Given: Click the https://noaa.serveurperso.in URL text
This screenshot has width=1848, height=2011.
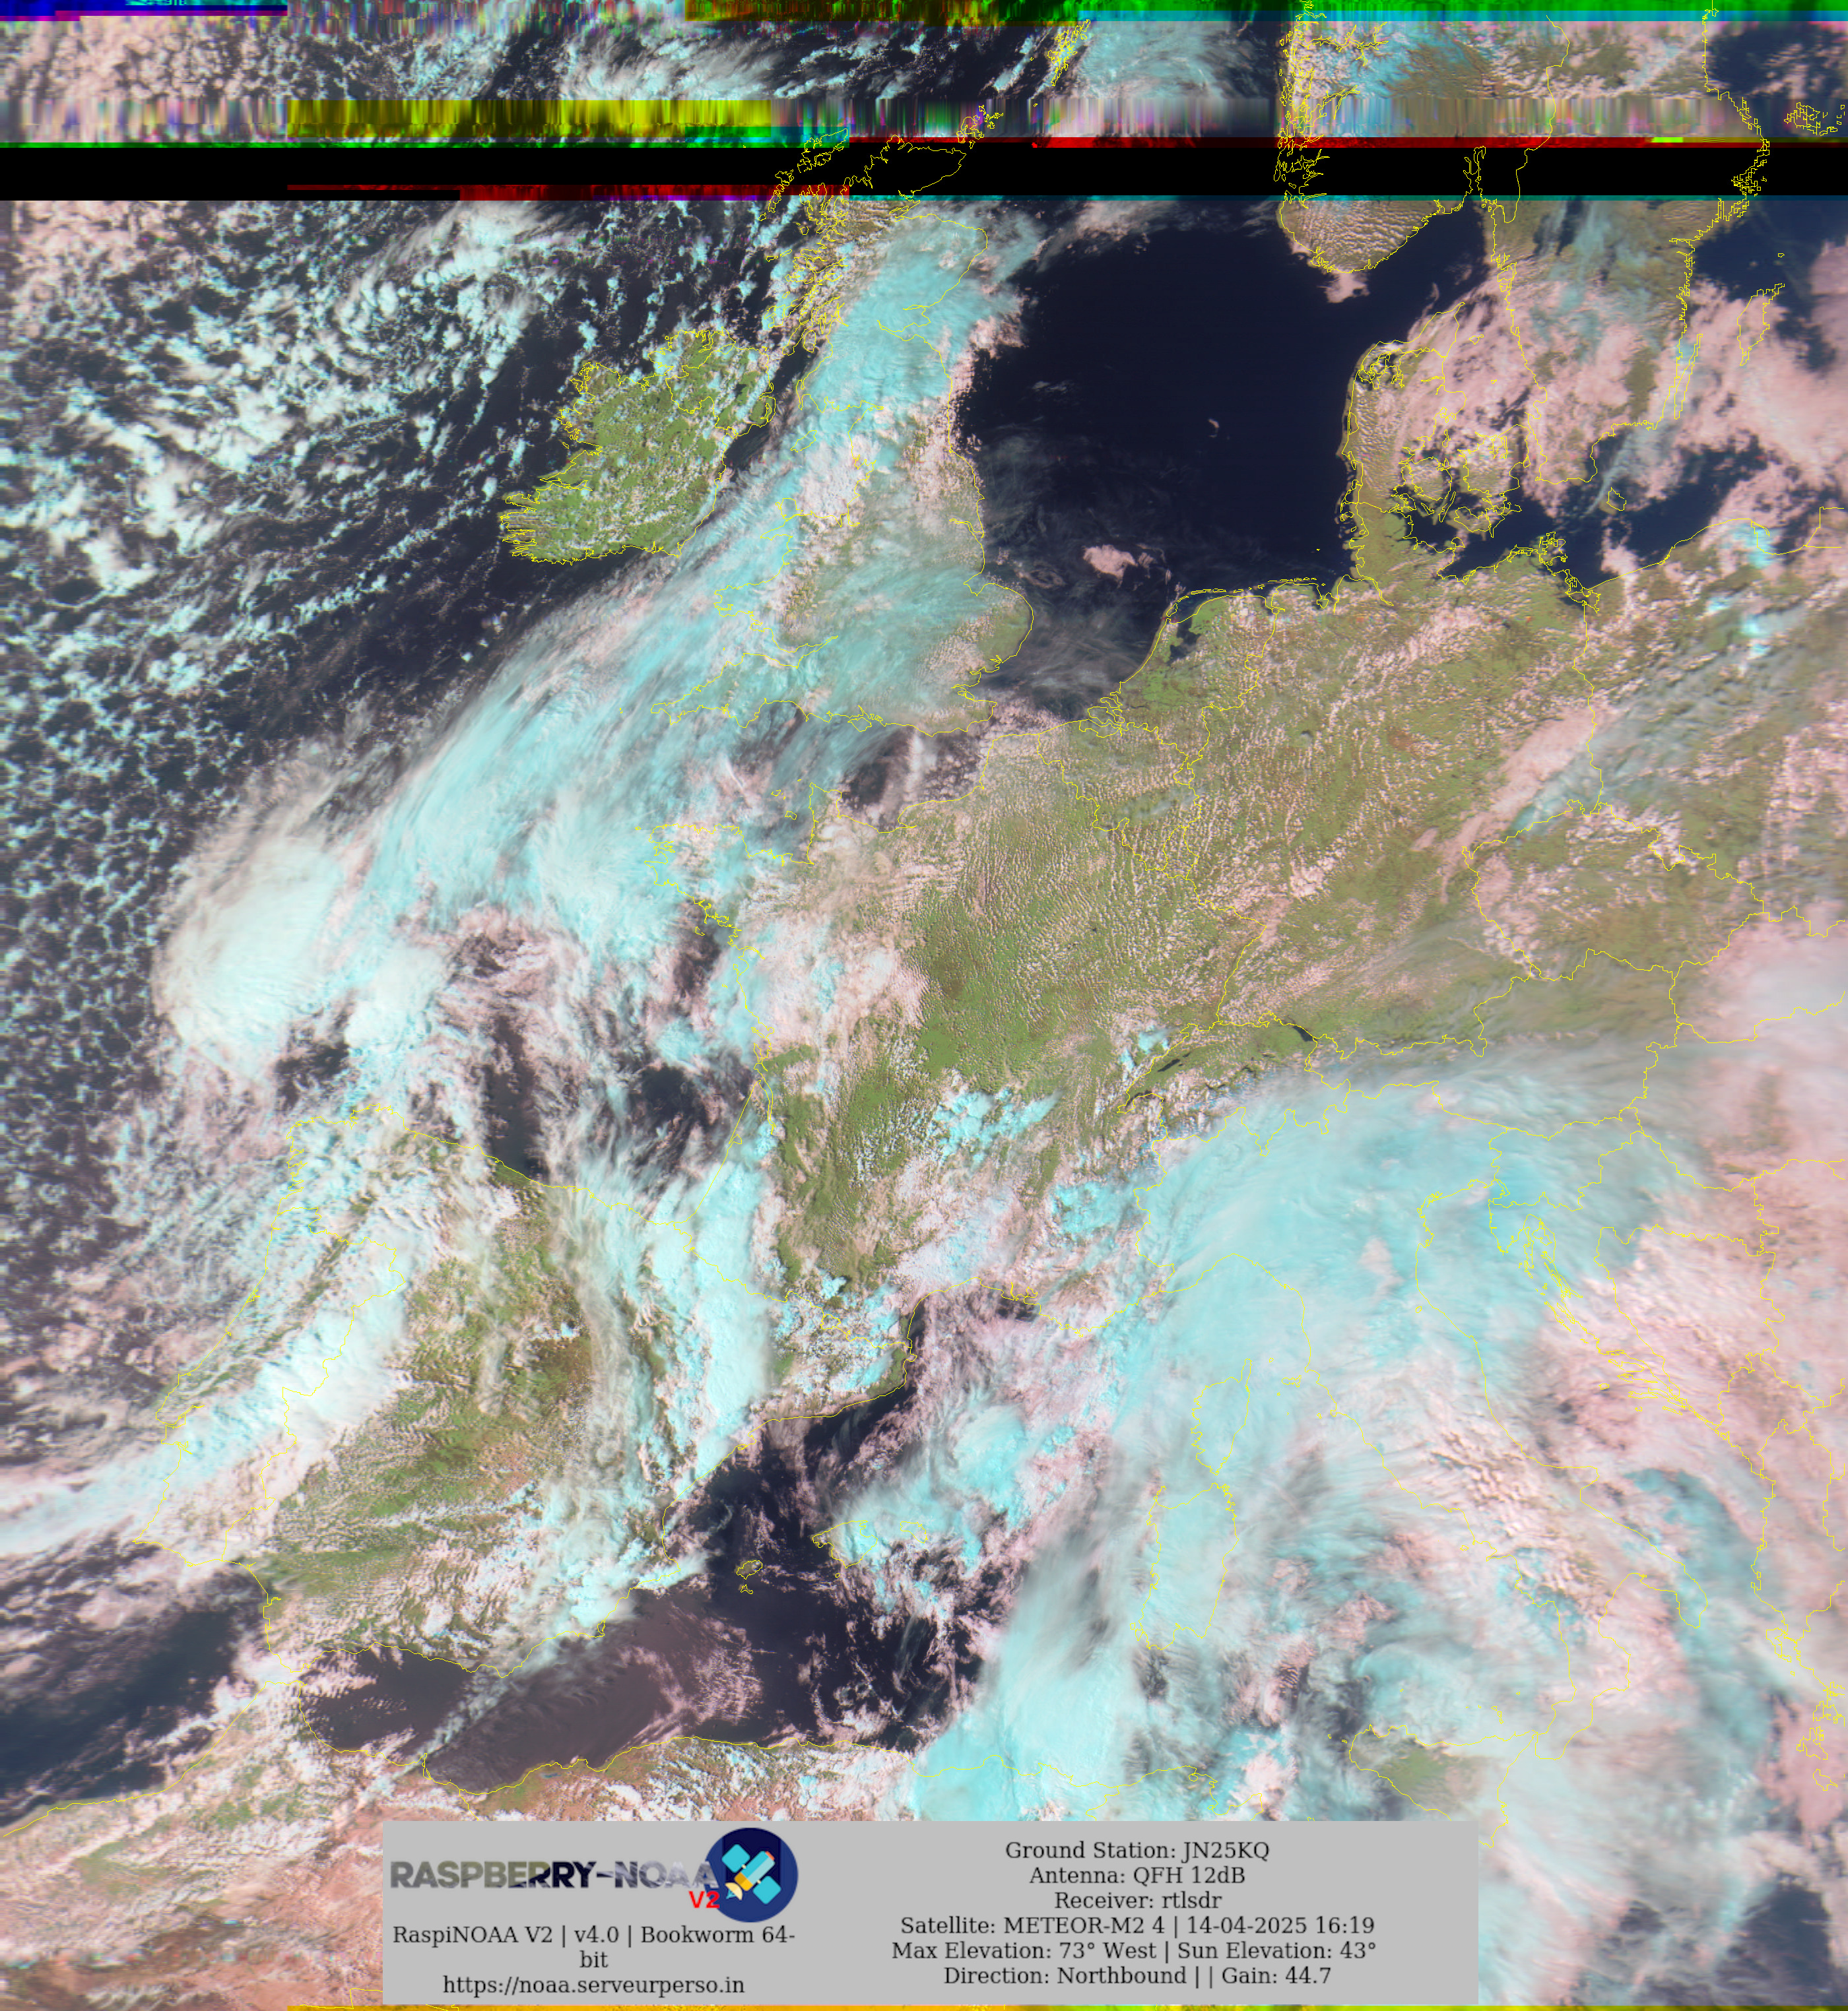Looking at the screenshot, I should tap(594, 1985).
